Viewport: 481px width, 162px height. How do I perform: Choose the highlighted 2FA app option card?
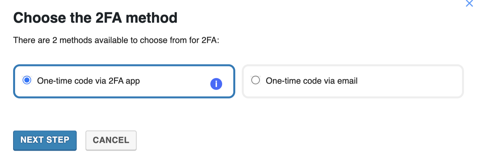pos(124,81)
